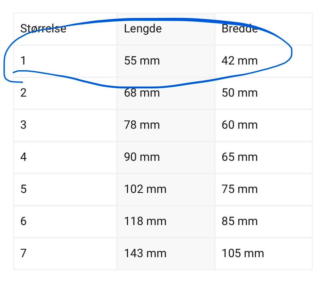Click the 85 mm width cell
326x297 pixels.
pyautogui.click(x=264, y=222)
